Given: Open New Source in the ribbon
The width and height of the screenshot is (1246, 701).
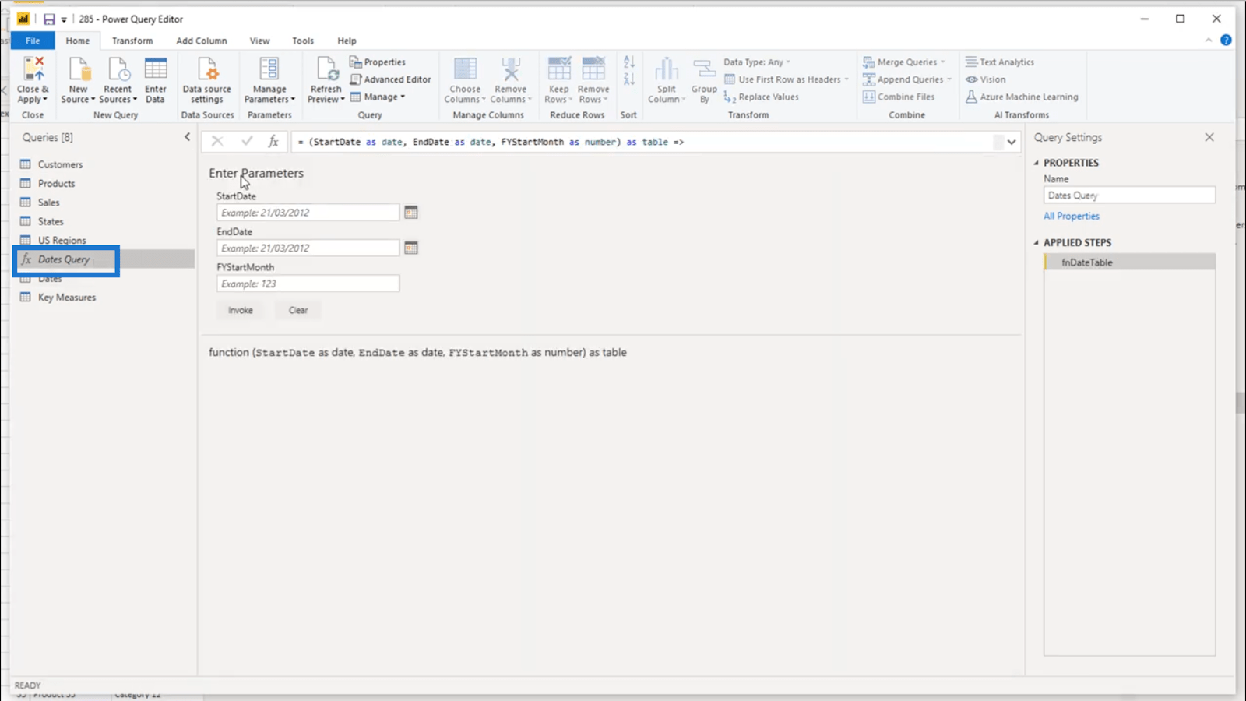Looking at the screenshot, I should (x=78, y=79).
